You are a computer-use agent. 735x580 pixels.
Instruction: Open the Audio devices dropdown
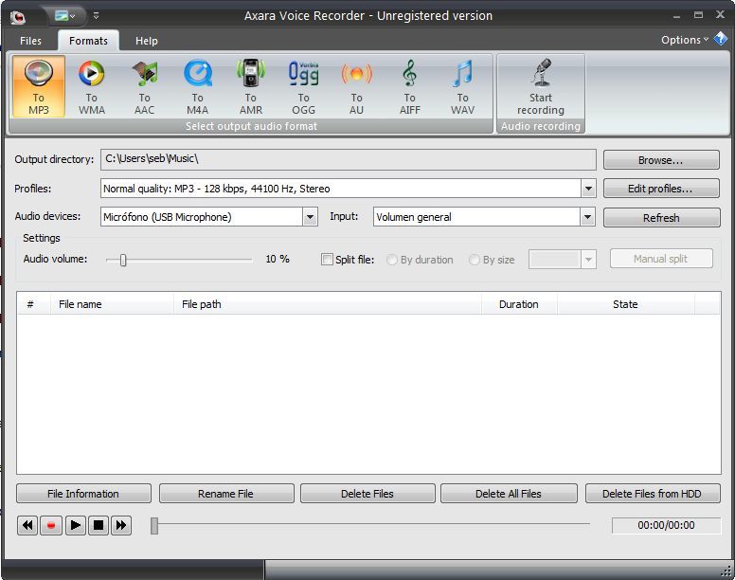coord(310,217)
